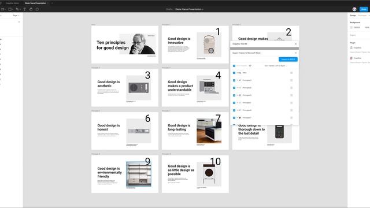
Task: Open a new tab with the plus icon
Action: pyautogui.click(x=52, y=3)
